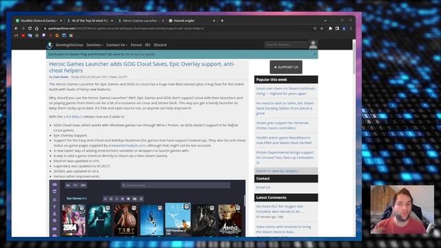
Task: Close the Heroic Games Launcher tab
Action: (x=163, y=21)
